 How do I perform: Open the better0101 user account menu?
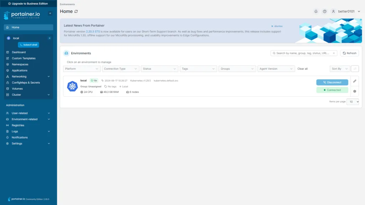pyautogui.click(x=346, y=11)
